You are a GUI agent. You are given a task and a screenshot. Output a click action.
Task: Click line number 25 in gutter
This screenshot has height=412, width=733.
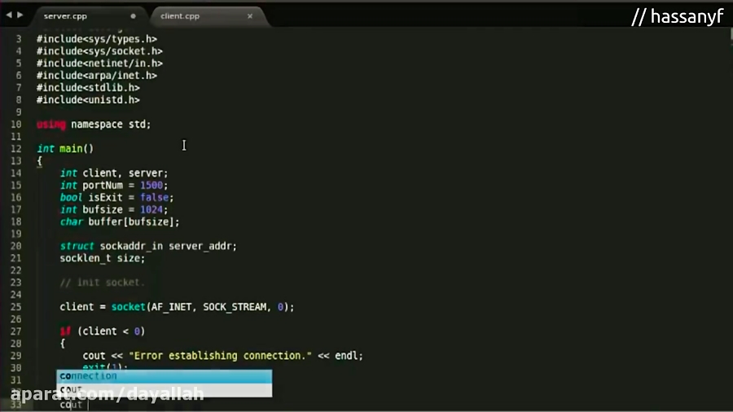[x=16, y=307]
